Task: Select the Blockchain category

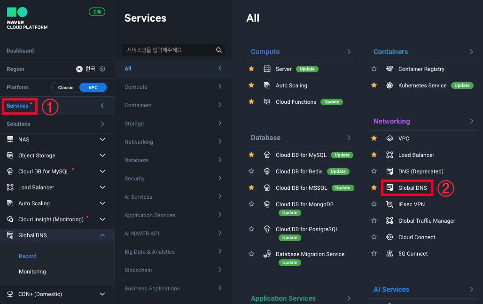Action: 173,270
